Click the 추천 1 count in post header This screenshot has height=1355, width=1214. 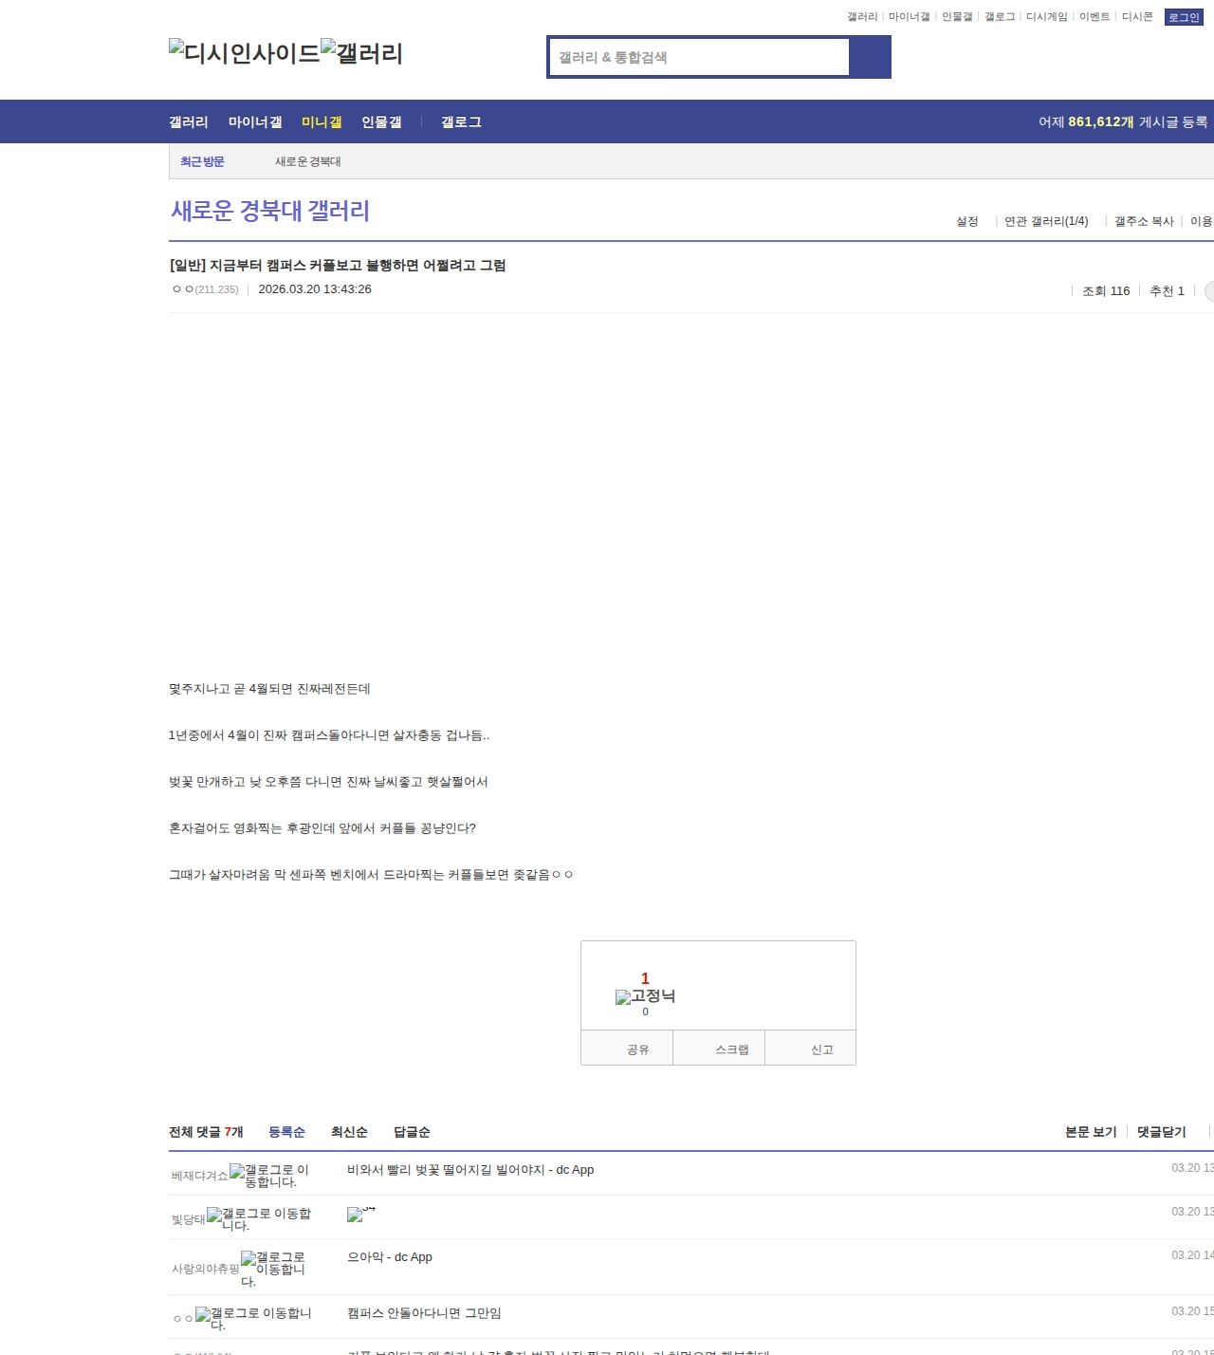[1167, 291]
